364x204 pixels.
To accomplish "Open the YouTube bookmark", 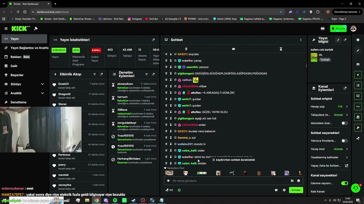I will coord(152,19).
